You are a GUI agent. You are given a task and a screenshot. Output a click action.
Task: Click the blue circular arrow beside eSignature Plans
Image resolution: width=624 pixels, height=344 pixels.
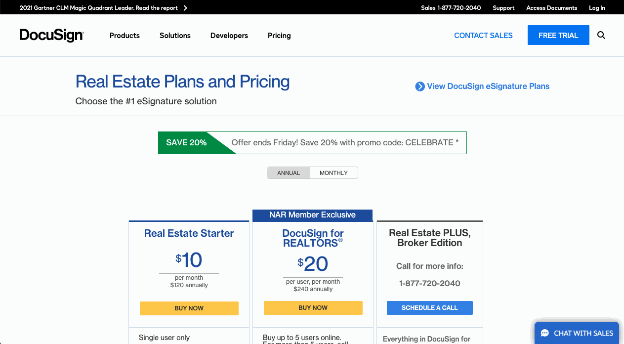[x=419, y=86]
